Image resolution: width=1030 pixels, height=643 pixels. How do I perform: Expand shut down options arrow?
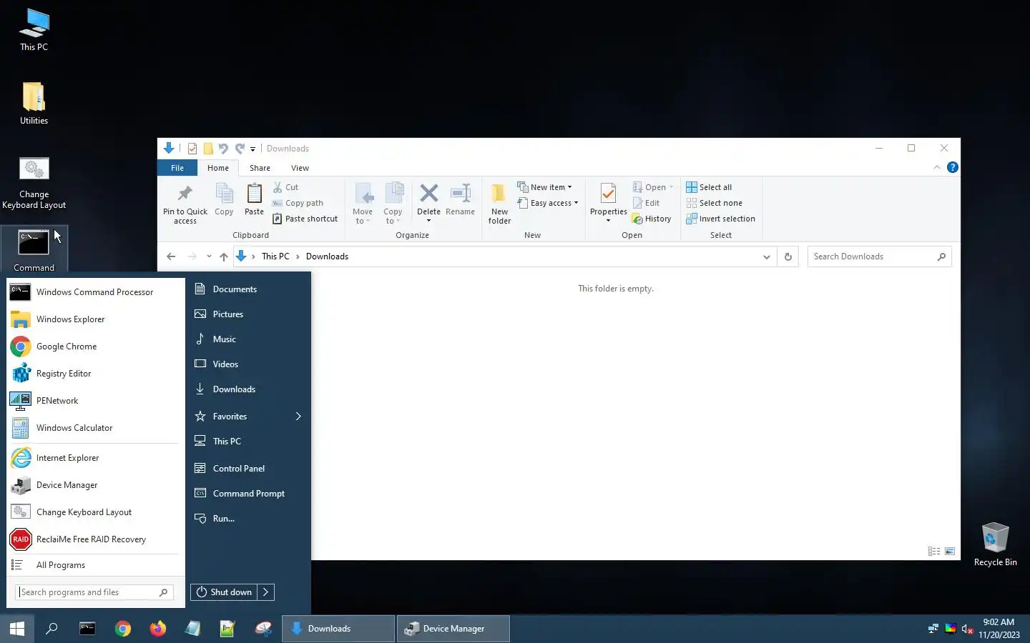point(266,592)
